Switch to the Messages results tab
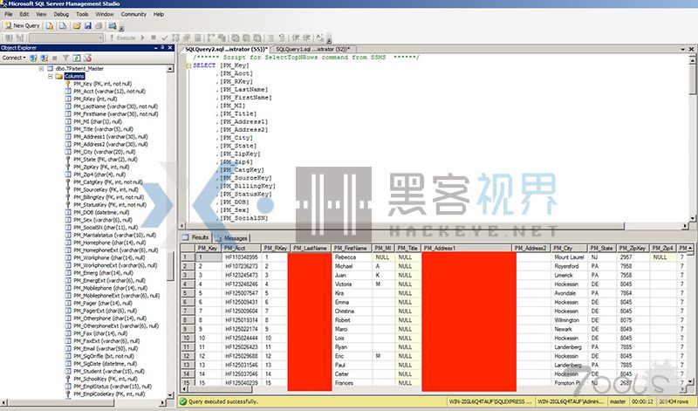Viewport: 698px width, 411px height. pos(230,237)
